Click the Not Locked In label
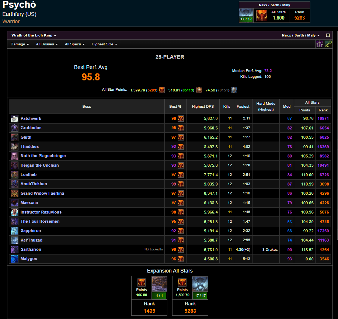Viewport: 338px width, 319px height. tap(153, 249)
